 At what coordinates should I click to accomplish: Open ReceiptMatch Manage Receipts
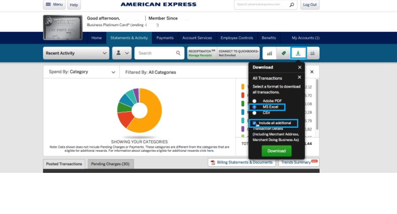(202, 53)
